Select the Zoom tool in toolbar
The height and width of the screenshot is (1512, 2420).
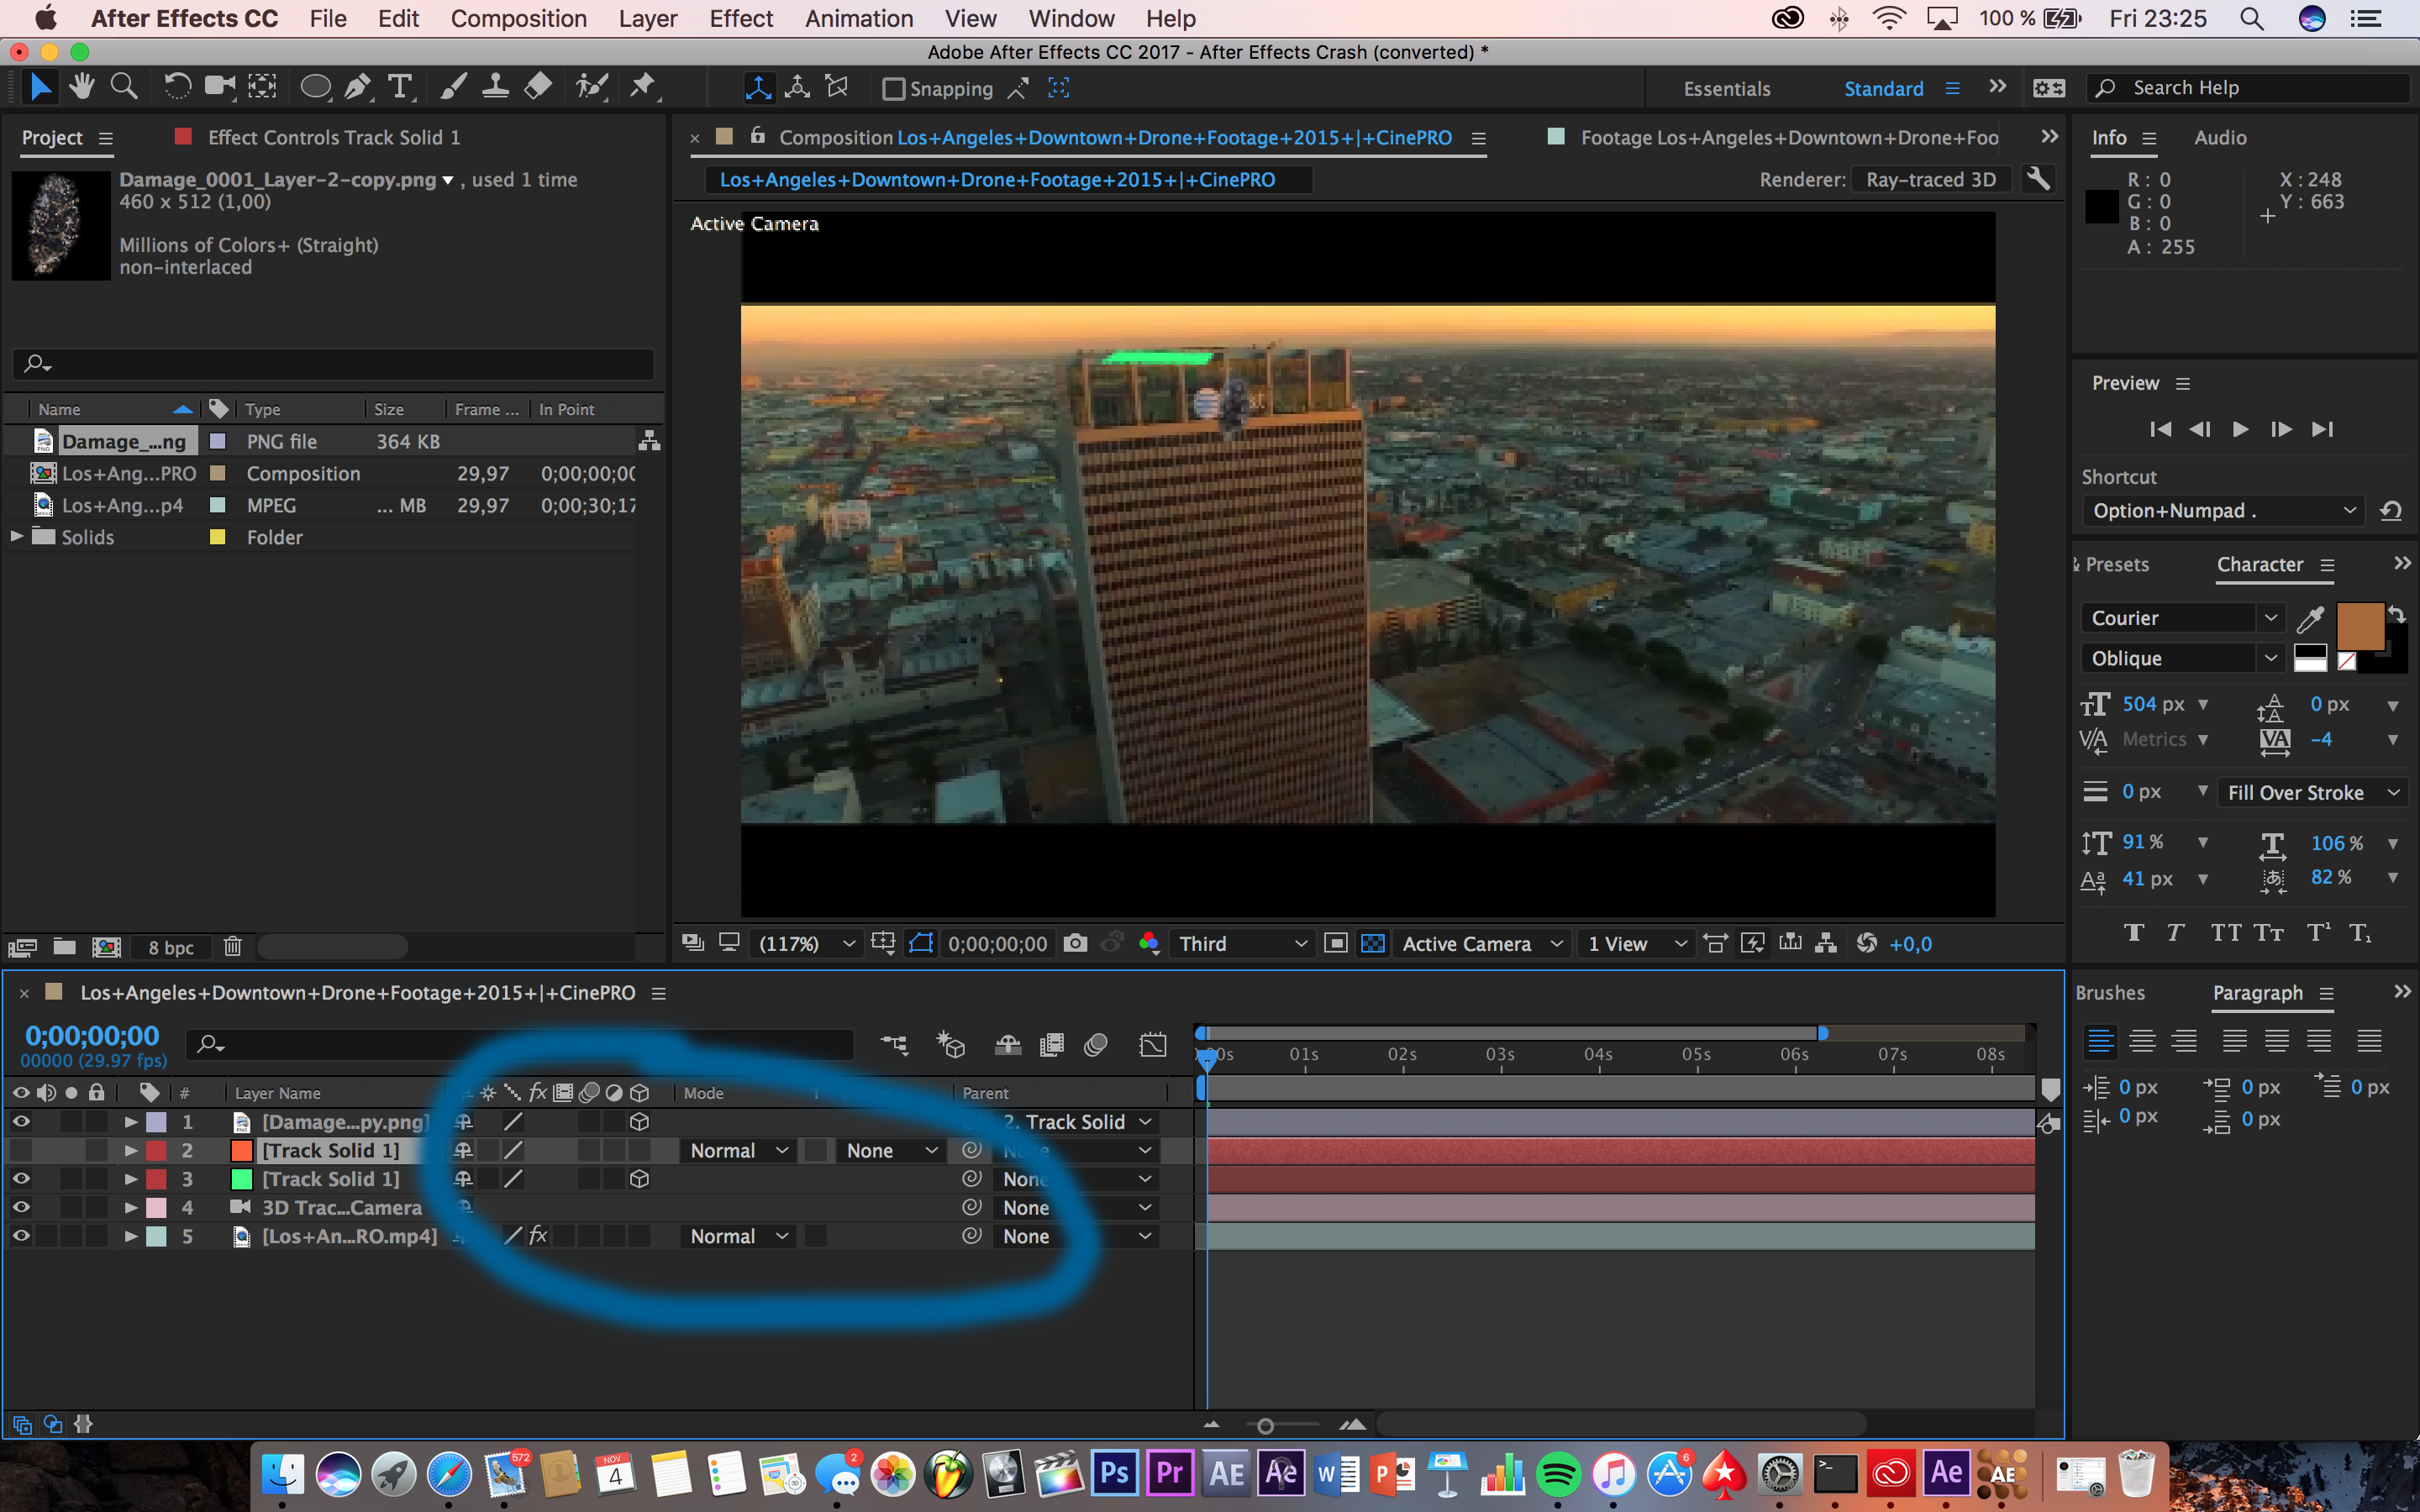coord(124,88)
